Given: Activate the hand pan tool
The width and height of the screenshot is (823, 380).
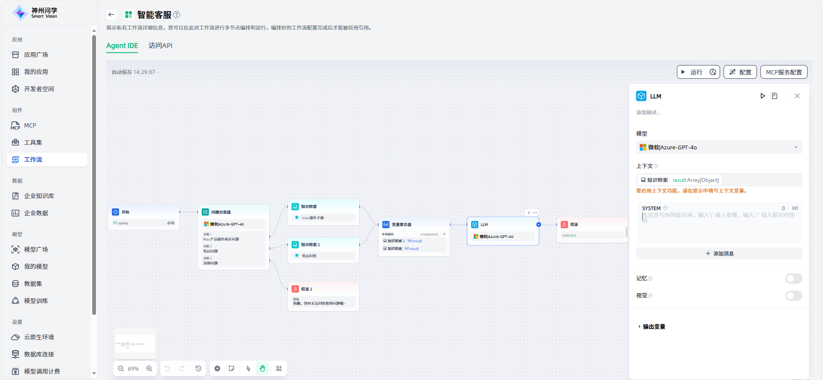Looking at the screenshot, I should (x=262, y=368).
